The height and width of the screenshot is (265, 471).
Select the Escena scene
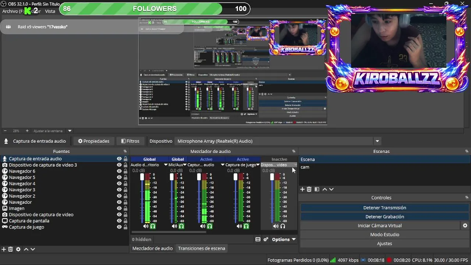tap(385, 159)
